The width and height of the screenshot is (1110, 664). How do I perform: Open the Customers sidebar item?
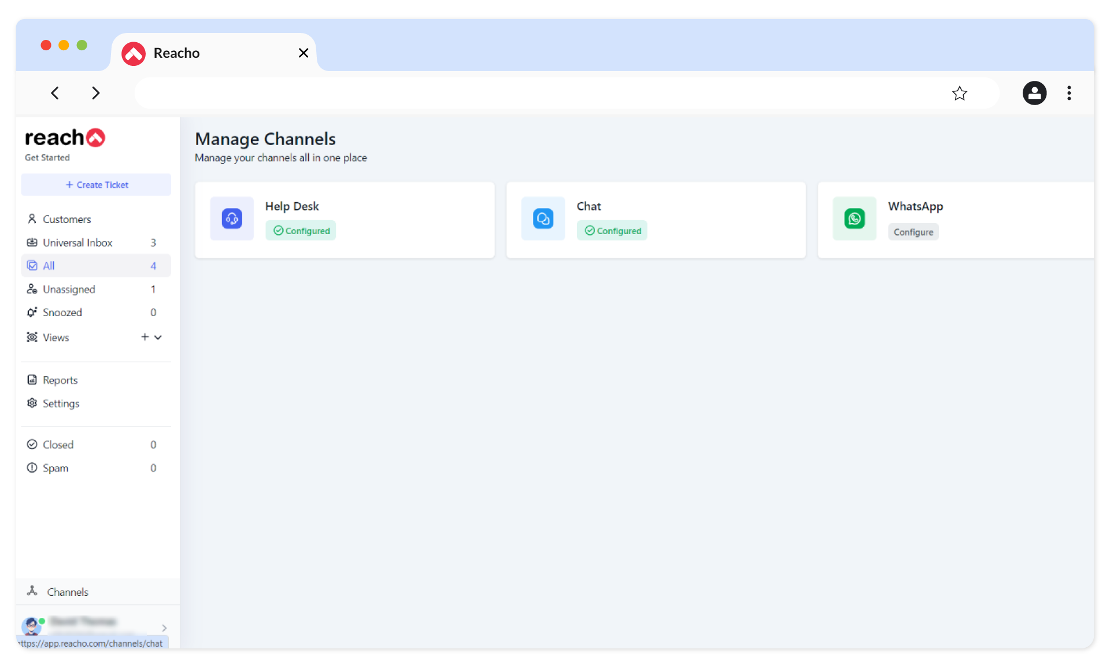pos(66,219)
